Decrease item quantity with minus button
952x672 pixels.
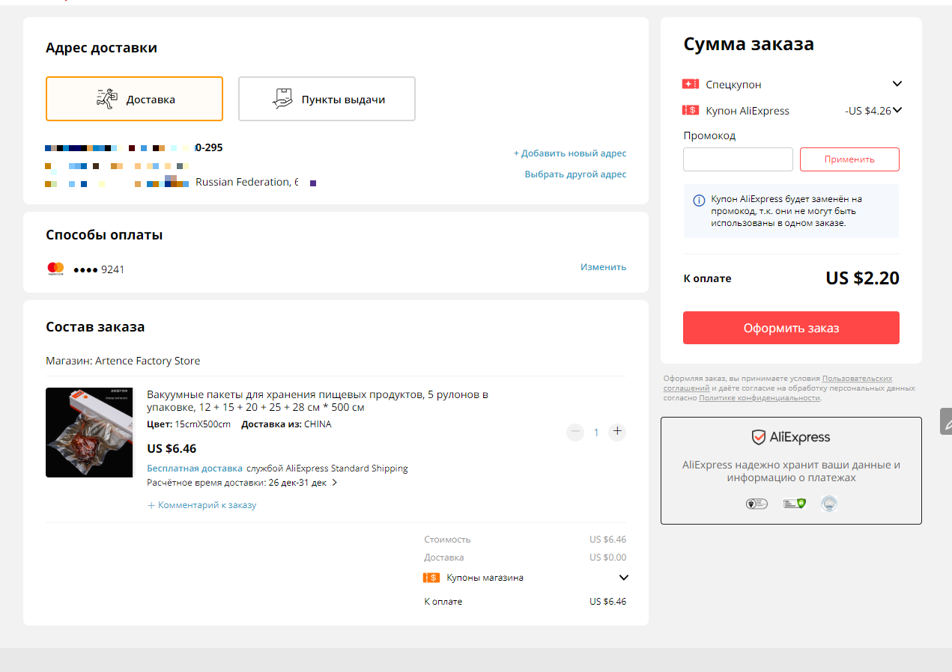575,432
